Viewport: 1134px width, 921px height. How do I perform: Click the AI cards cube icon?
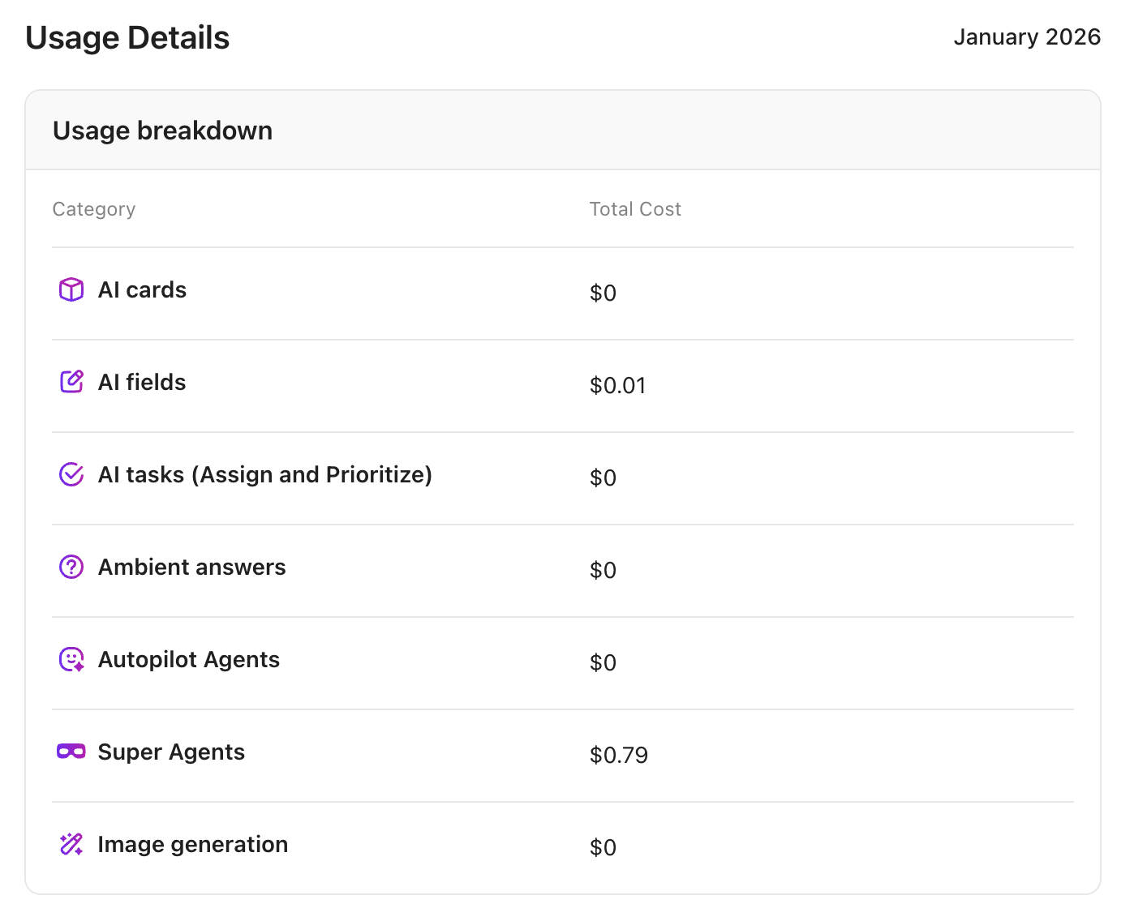71,289
